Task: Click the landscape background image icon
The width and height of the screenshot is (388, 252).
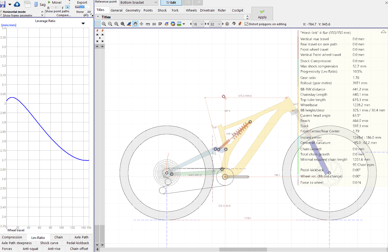Action: click(179, 24)
